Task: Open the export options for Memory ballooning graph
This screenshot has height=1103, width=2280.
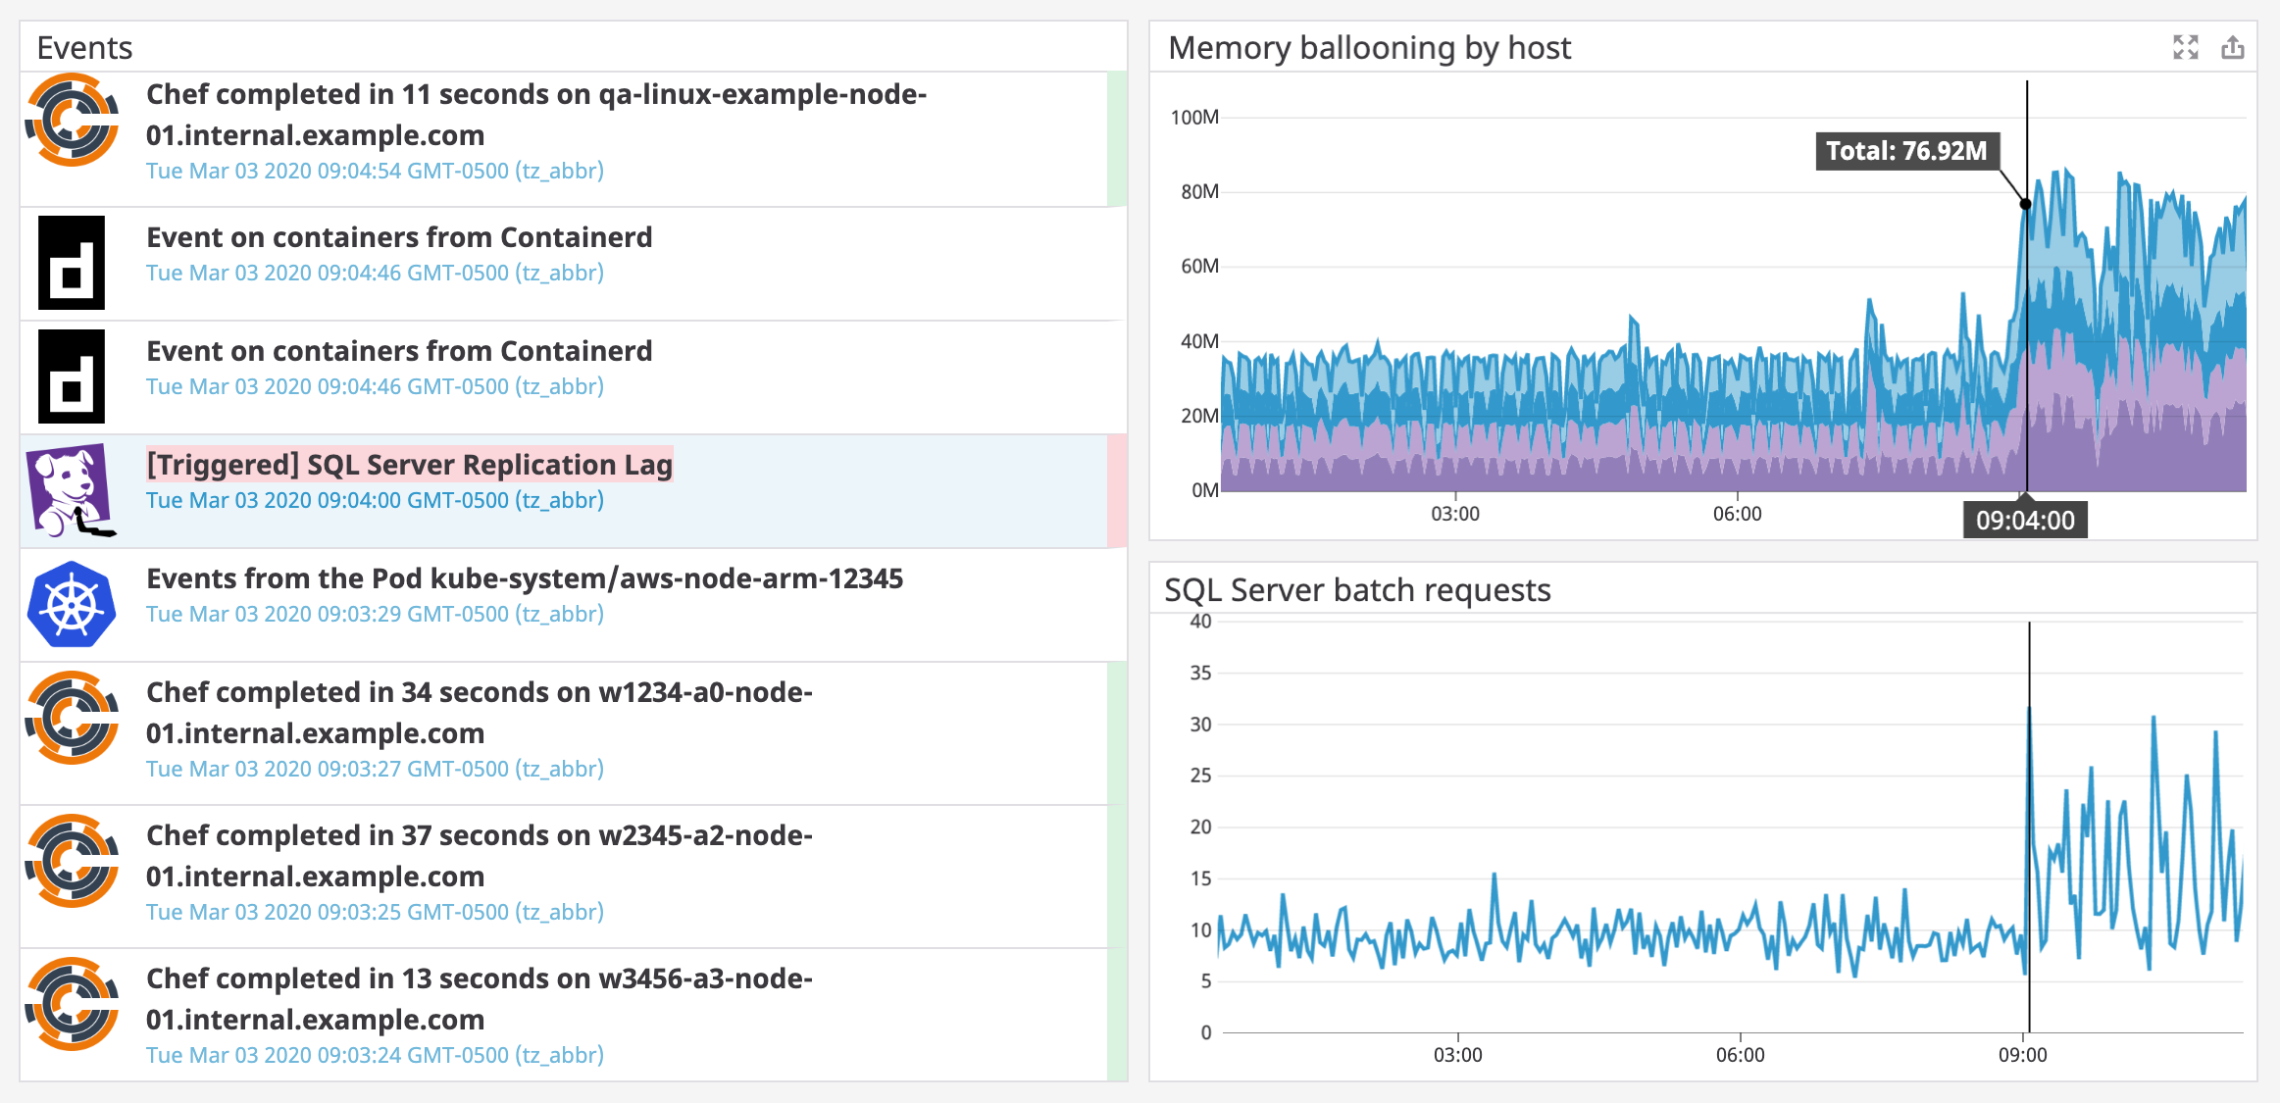Action: pos(2233,46)
